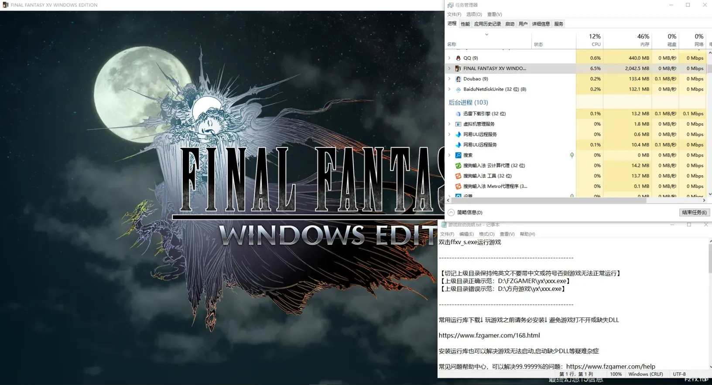Click the QQ penguin icon in process list
Image resolution: width=712 pixels, height=385 pixels.
click(x=458, y=58)
